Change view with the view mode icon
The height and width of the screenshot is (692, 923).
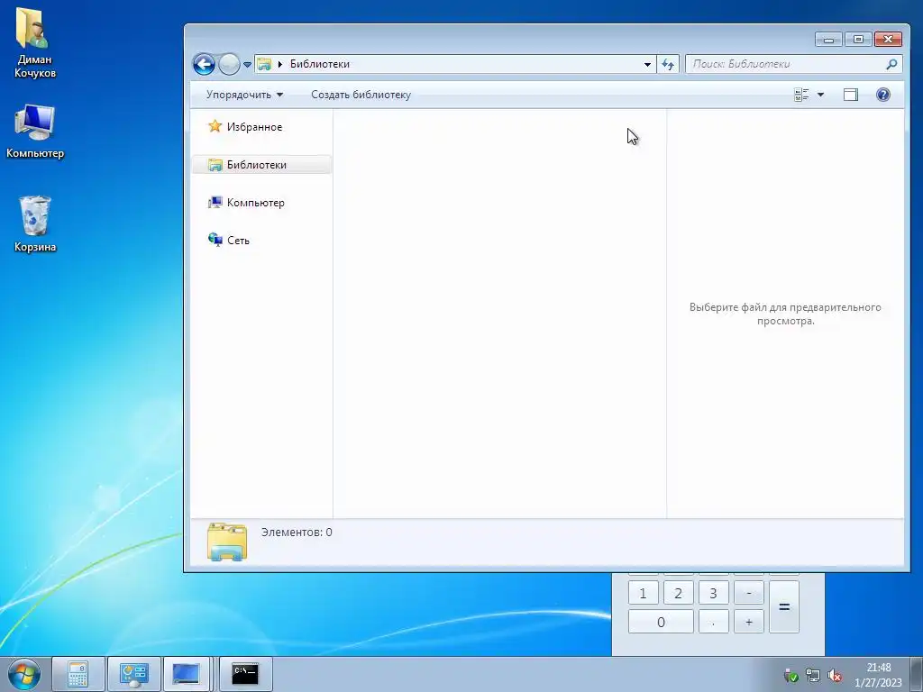coord(801,95)
